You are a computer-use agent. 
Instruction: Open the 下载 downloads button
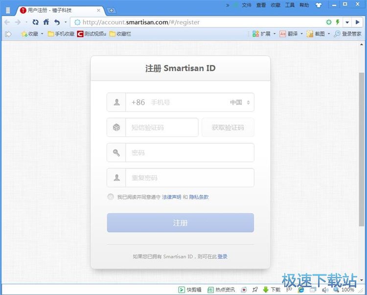272,290
